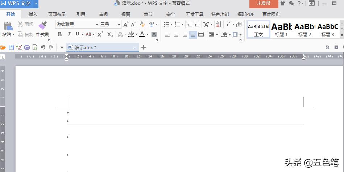Toggle strikethrough AB formatting
344x172 pixels.
coord(89,34)
